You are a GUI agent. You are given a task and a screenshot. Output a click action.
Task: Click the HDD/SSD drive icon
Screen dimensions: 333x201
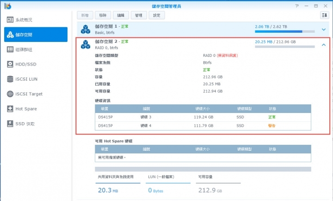point(10,65)
